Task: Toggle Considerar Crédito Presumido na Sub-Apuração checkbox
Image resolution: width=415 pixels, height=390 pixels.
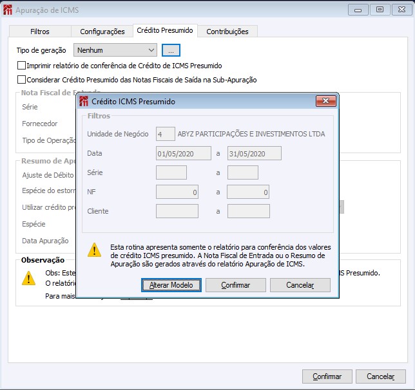Action: point(21,79)
